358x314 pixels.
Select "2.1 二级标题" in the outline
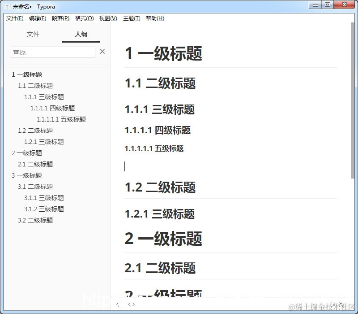pyautogui.click(x=35, y=164)
